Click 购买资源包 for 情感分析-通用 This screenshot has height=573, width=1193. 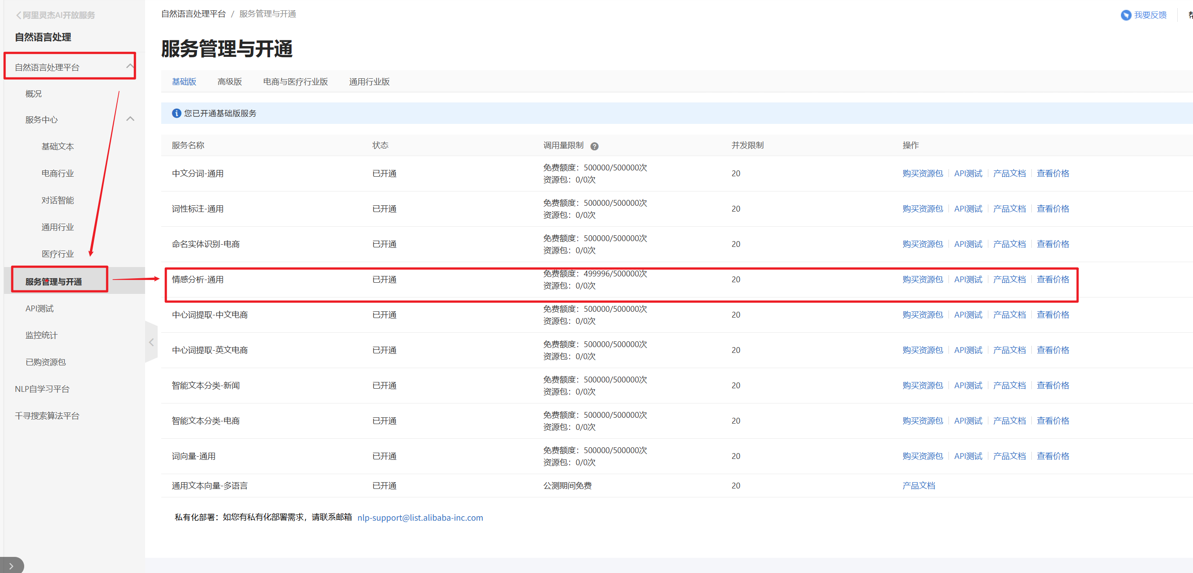(x=922, y=279)
